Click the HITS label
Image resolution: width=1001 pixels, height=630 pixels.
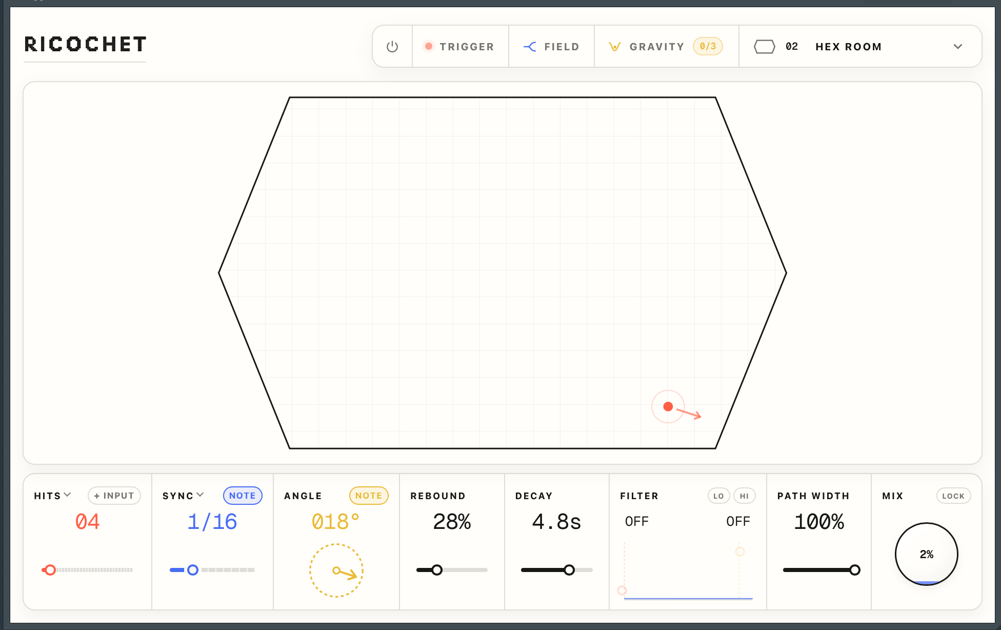point(47,496)
